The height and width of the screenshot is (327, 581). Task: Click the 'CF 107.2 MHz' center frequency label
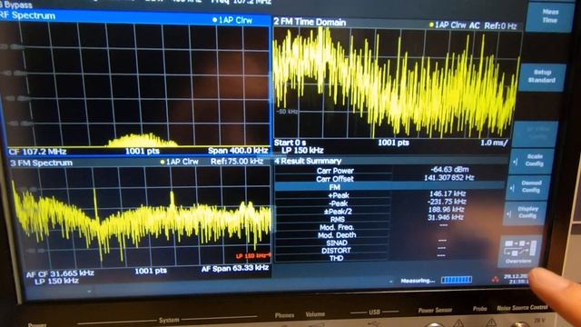point(37,152)
